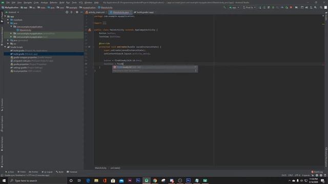This screenshot has height=184, width=328.
Task: Click the taskbar search box
Action: click(37, 180)
